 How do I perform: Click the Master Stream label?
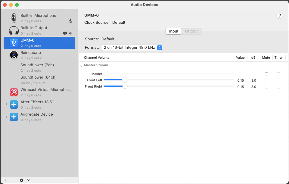pyautogui.click(x=96, y=65)
